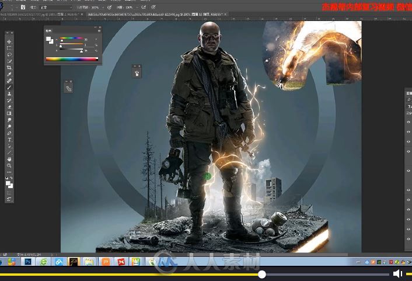
Task: Click the icon in small floating panel near jacket
Action: [137, 74]
